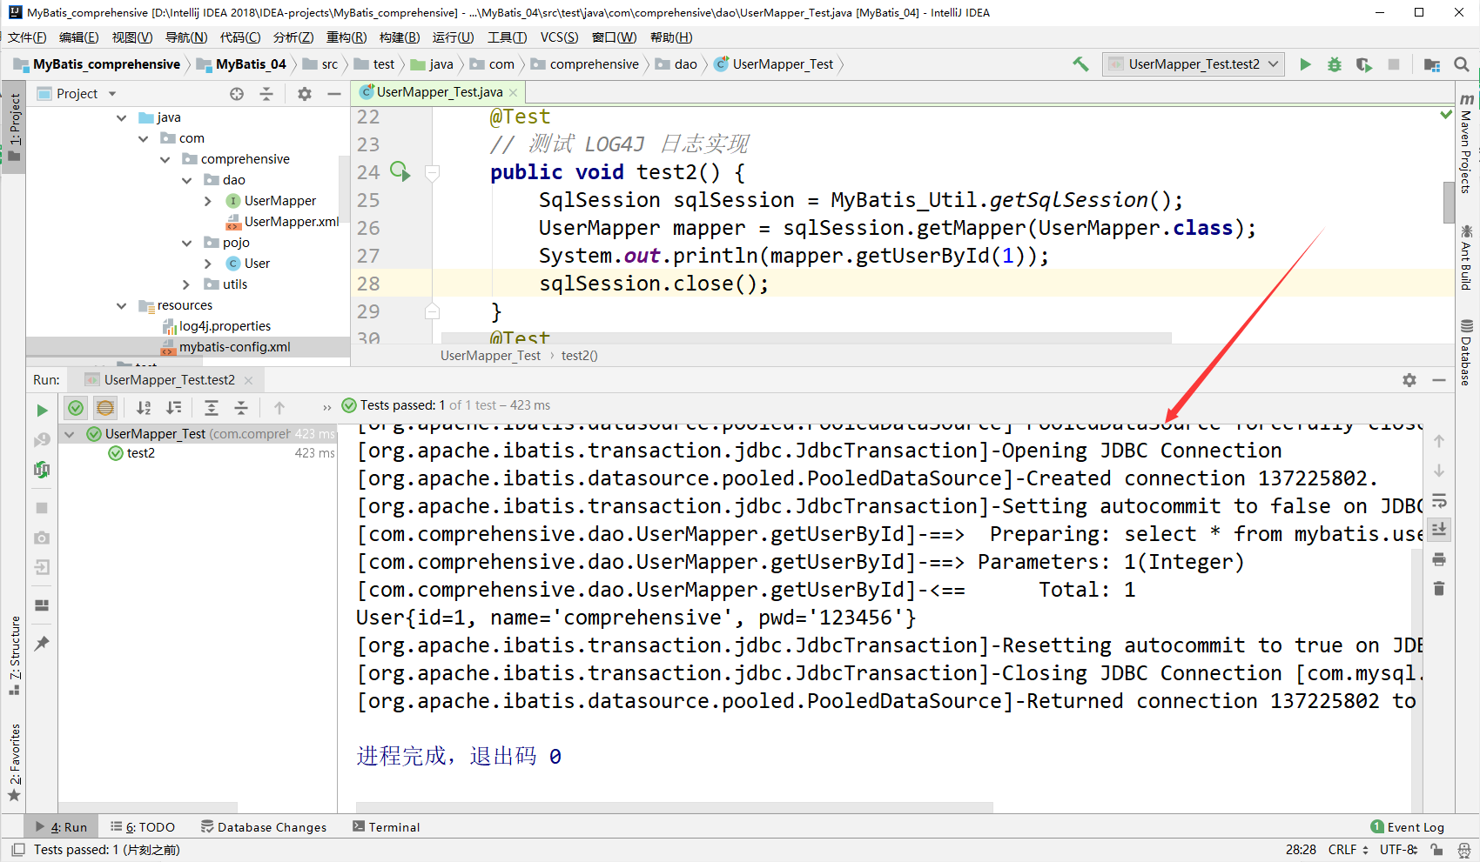This screenshot has height=862, width=1480.
Task: Click the restore layout icon in Run panel
Action: click(42, 605)
